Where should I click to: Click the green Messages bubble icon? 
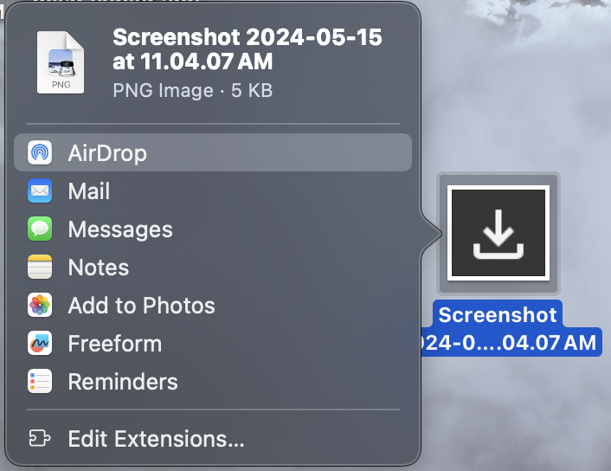click(40, 229)
